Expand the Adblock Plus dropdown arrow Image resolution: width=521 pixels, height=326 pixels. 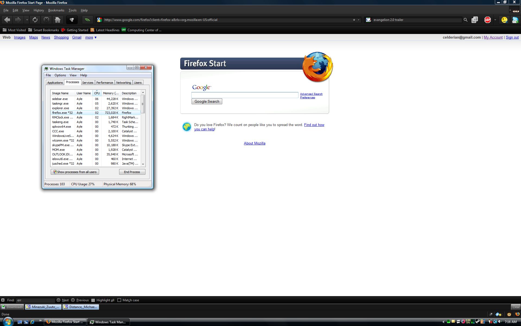tap(495, 20)
